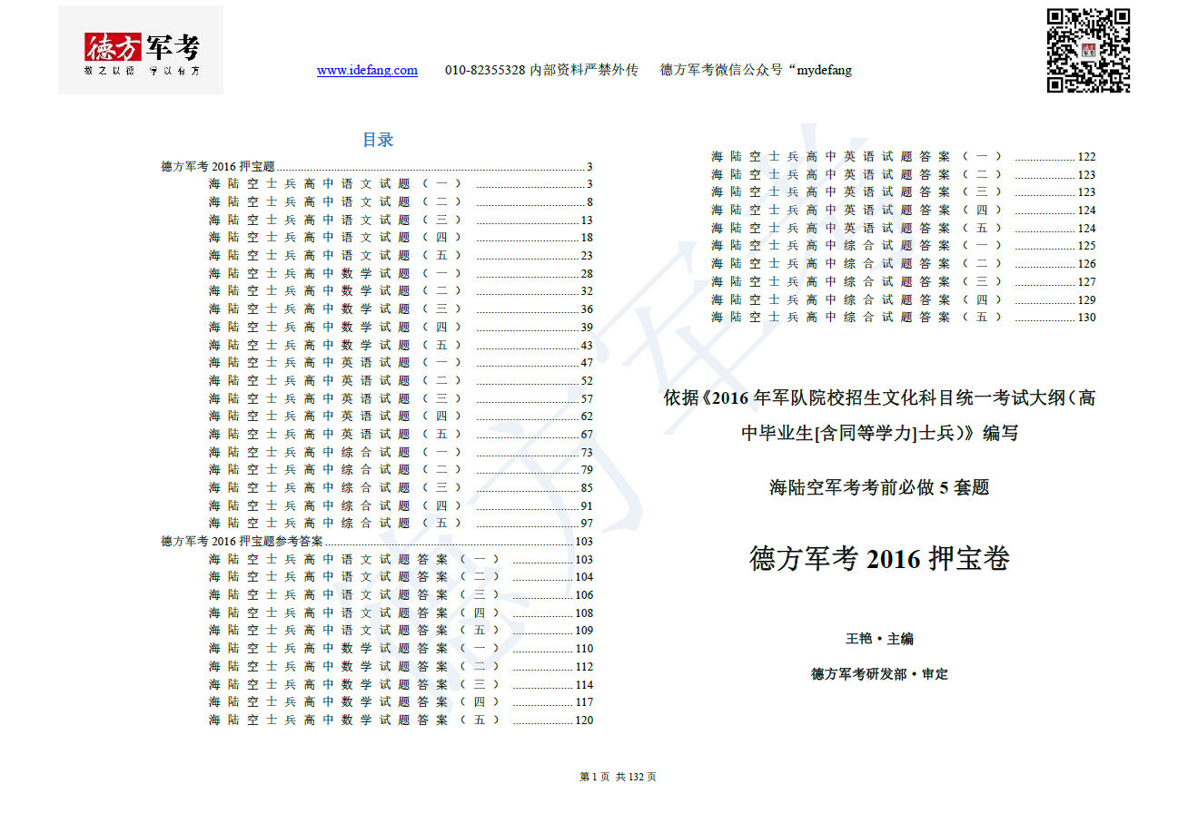Open TOC entry 高中英语试题答案（二）
This screenshot has width=1188, height=833.
[903, 174]
